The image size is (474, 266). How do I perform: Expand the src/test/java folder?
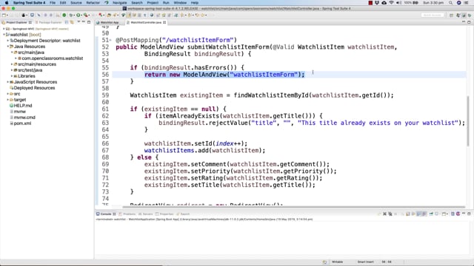coord(12,70)
